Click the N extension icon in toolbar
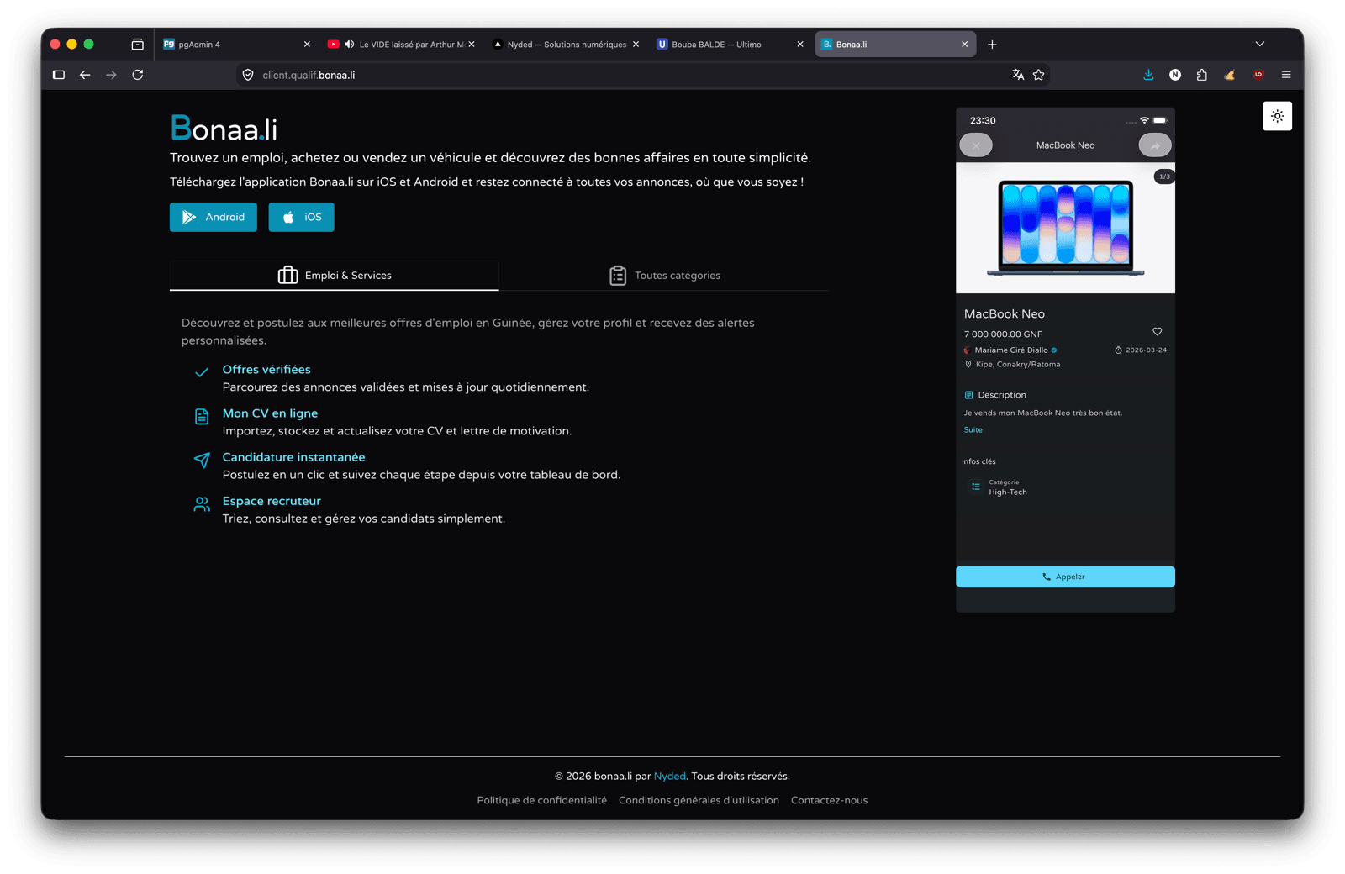Screen dimensions: 1345x874 pyautogui.click(x=1175, y=75)
